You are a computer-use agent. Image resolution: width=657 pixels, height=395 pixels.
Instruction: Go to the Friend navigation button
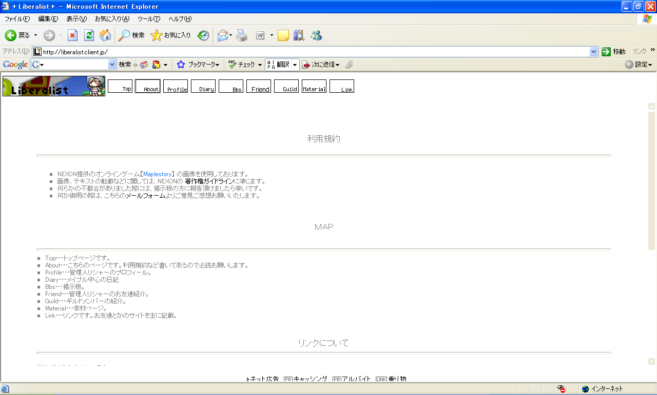pyautogui.click(x=259, y=86)
